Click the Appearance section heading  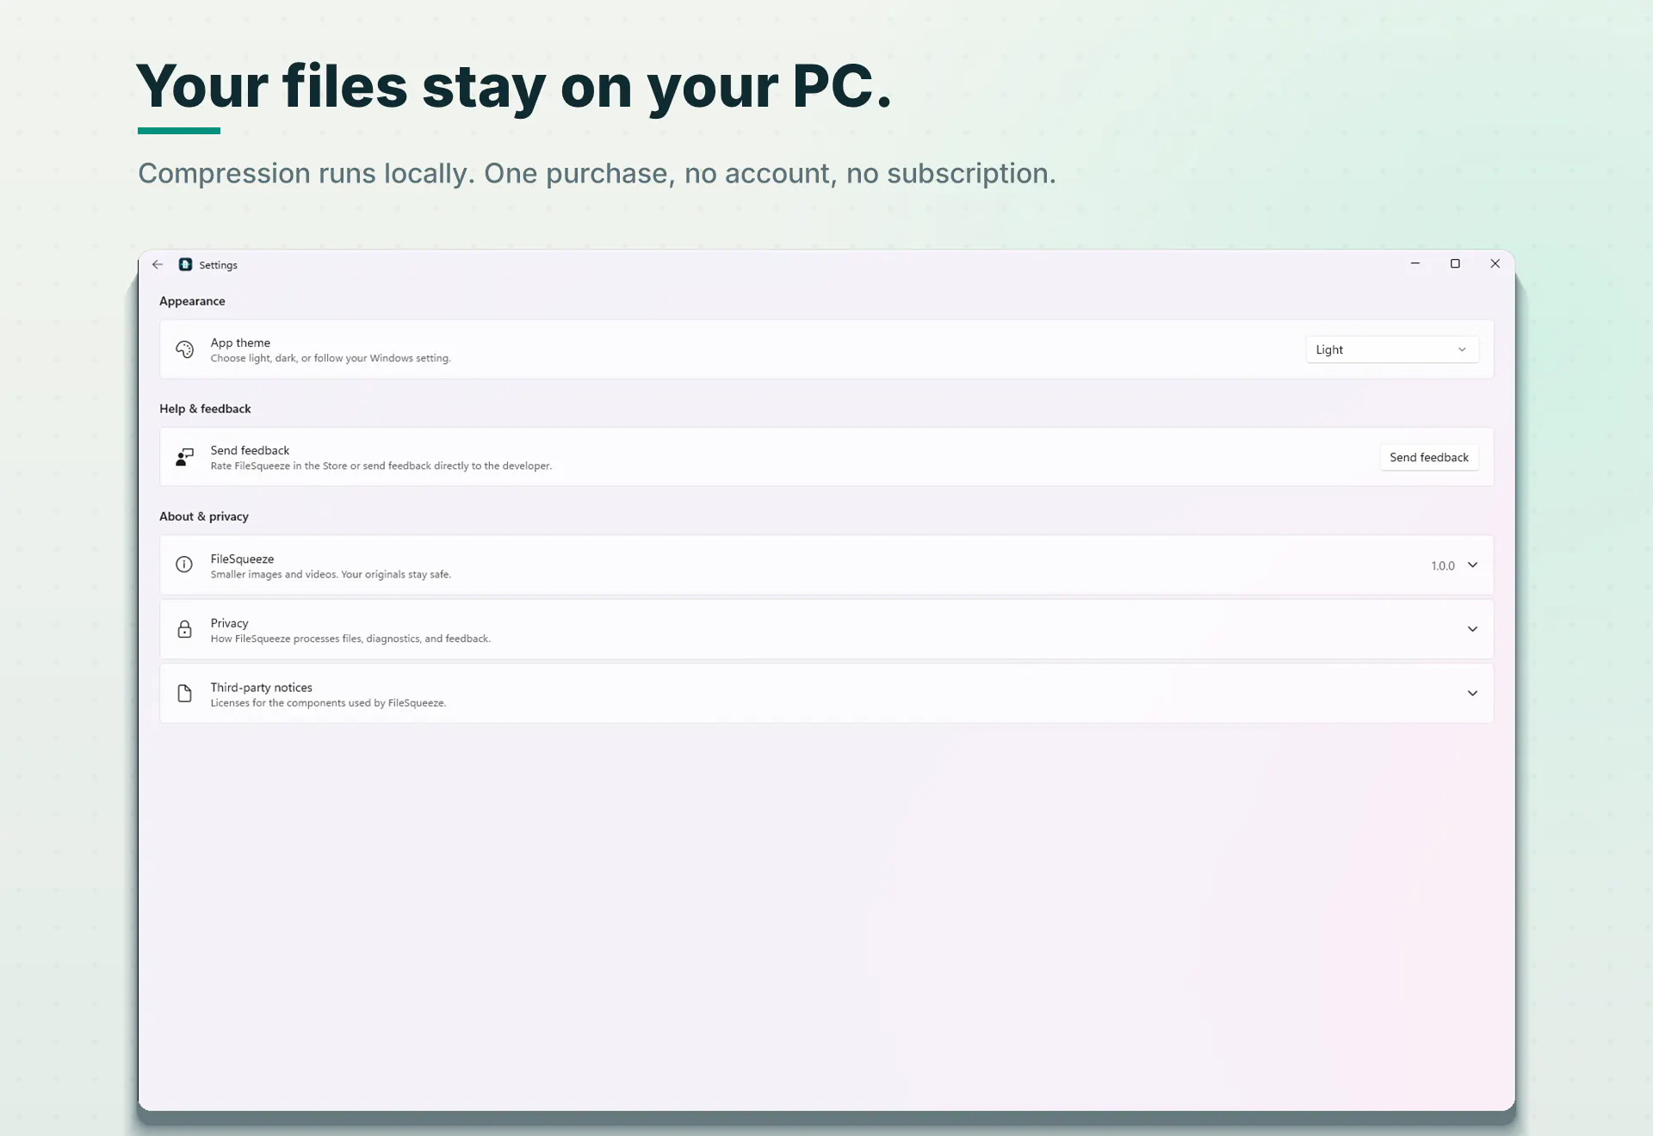click(192, 301)
